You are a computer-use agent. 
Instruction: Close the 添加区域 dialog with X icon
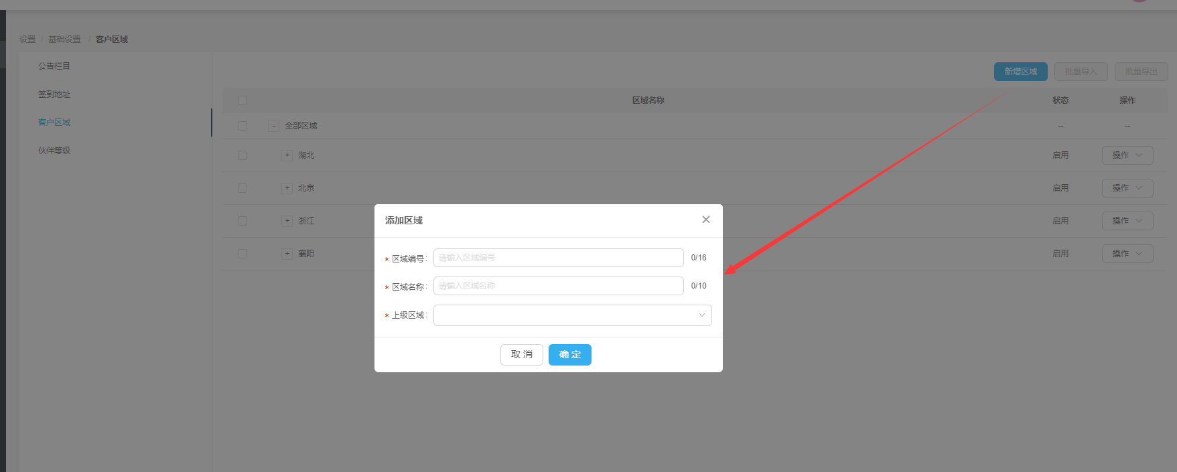point(705,220)
